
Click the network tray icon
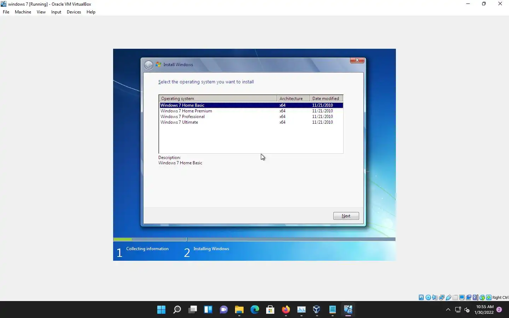pos(458,310)
